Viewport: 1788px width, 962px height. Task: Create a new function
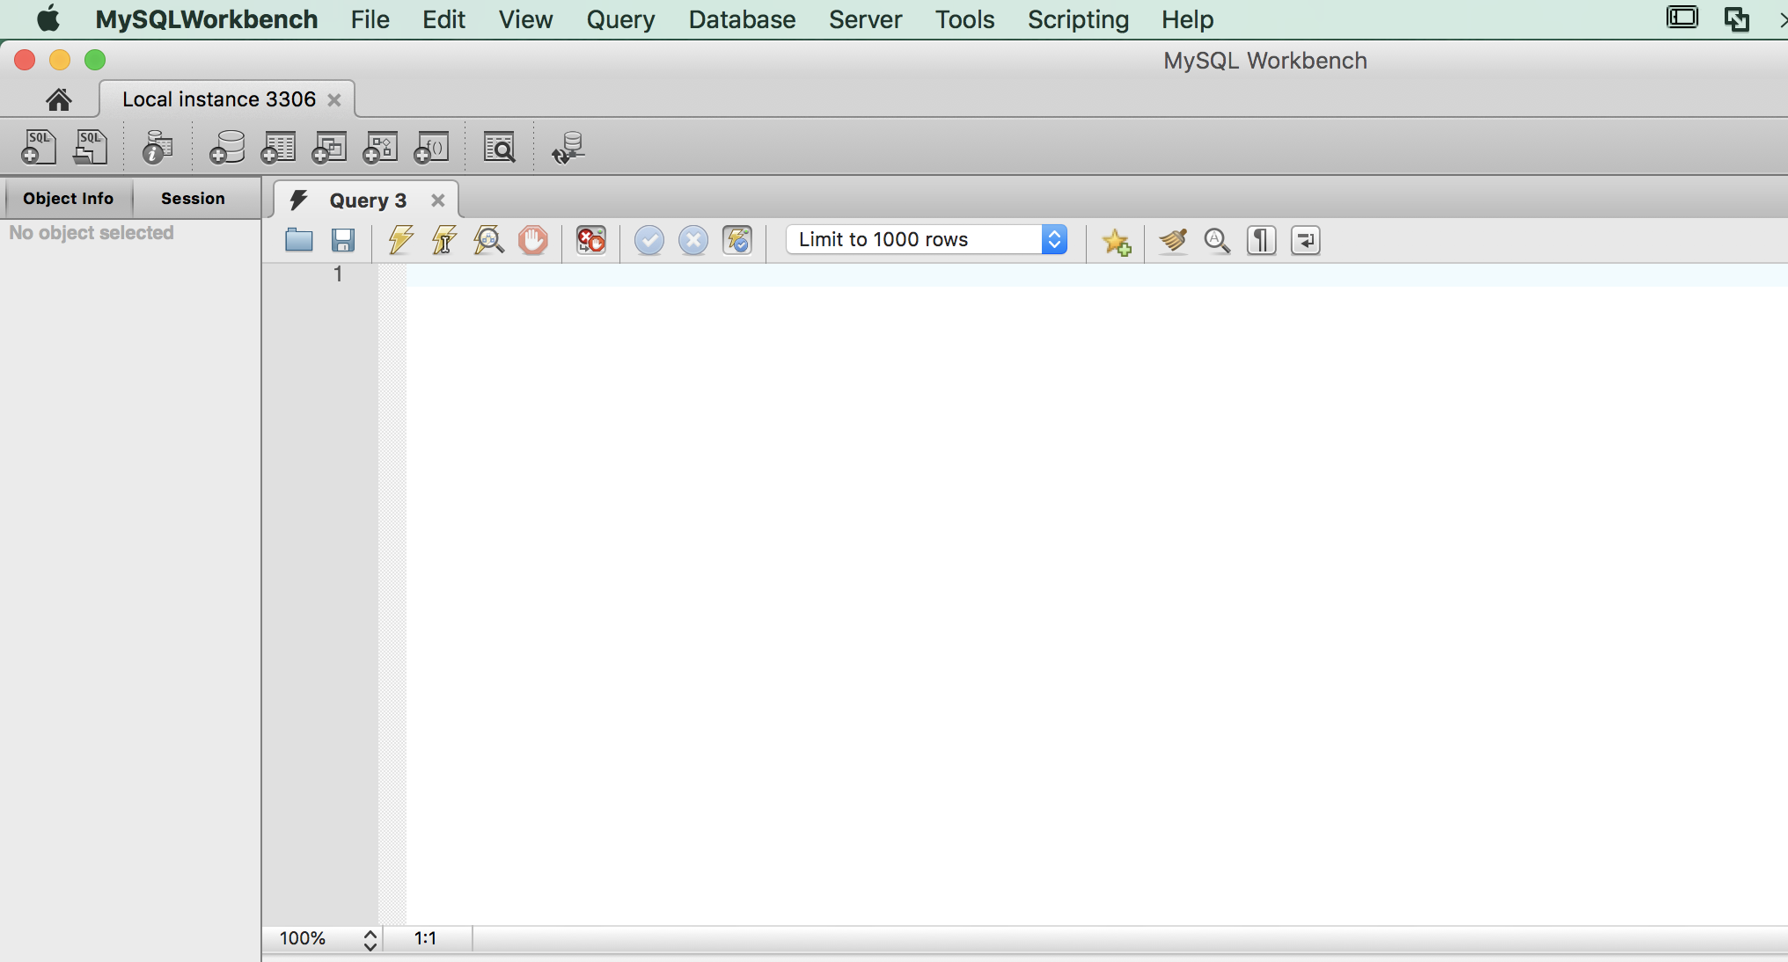tap(431, 147)
